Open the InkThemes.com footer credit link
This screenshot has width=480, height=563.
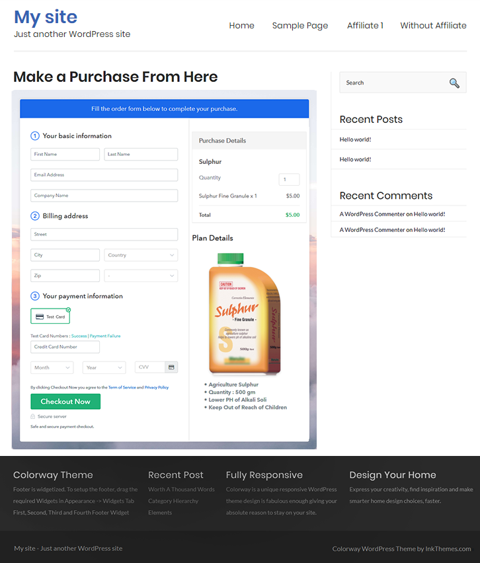pos(448,548)
